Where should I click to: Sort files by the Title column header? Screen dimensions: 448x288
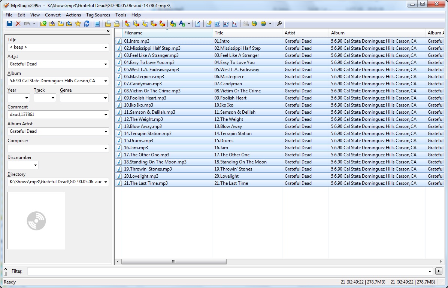click(x=247, y=33)
